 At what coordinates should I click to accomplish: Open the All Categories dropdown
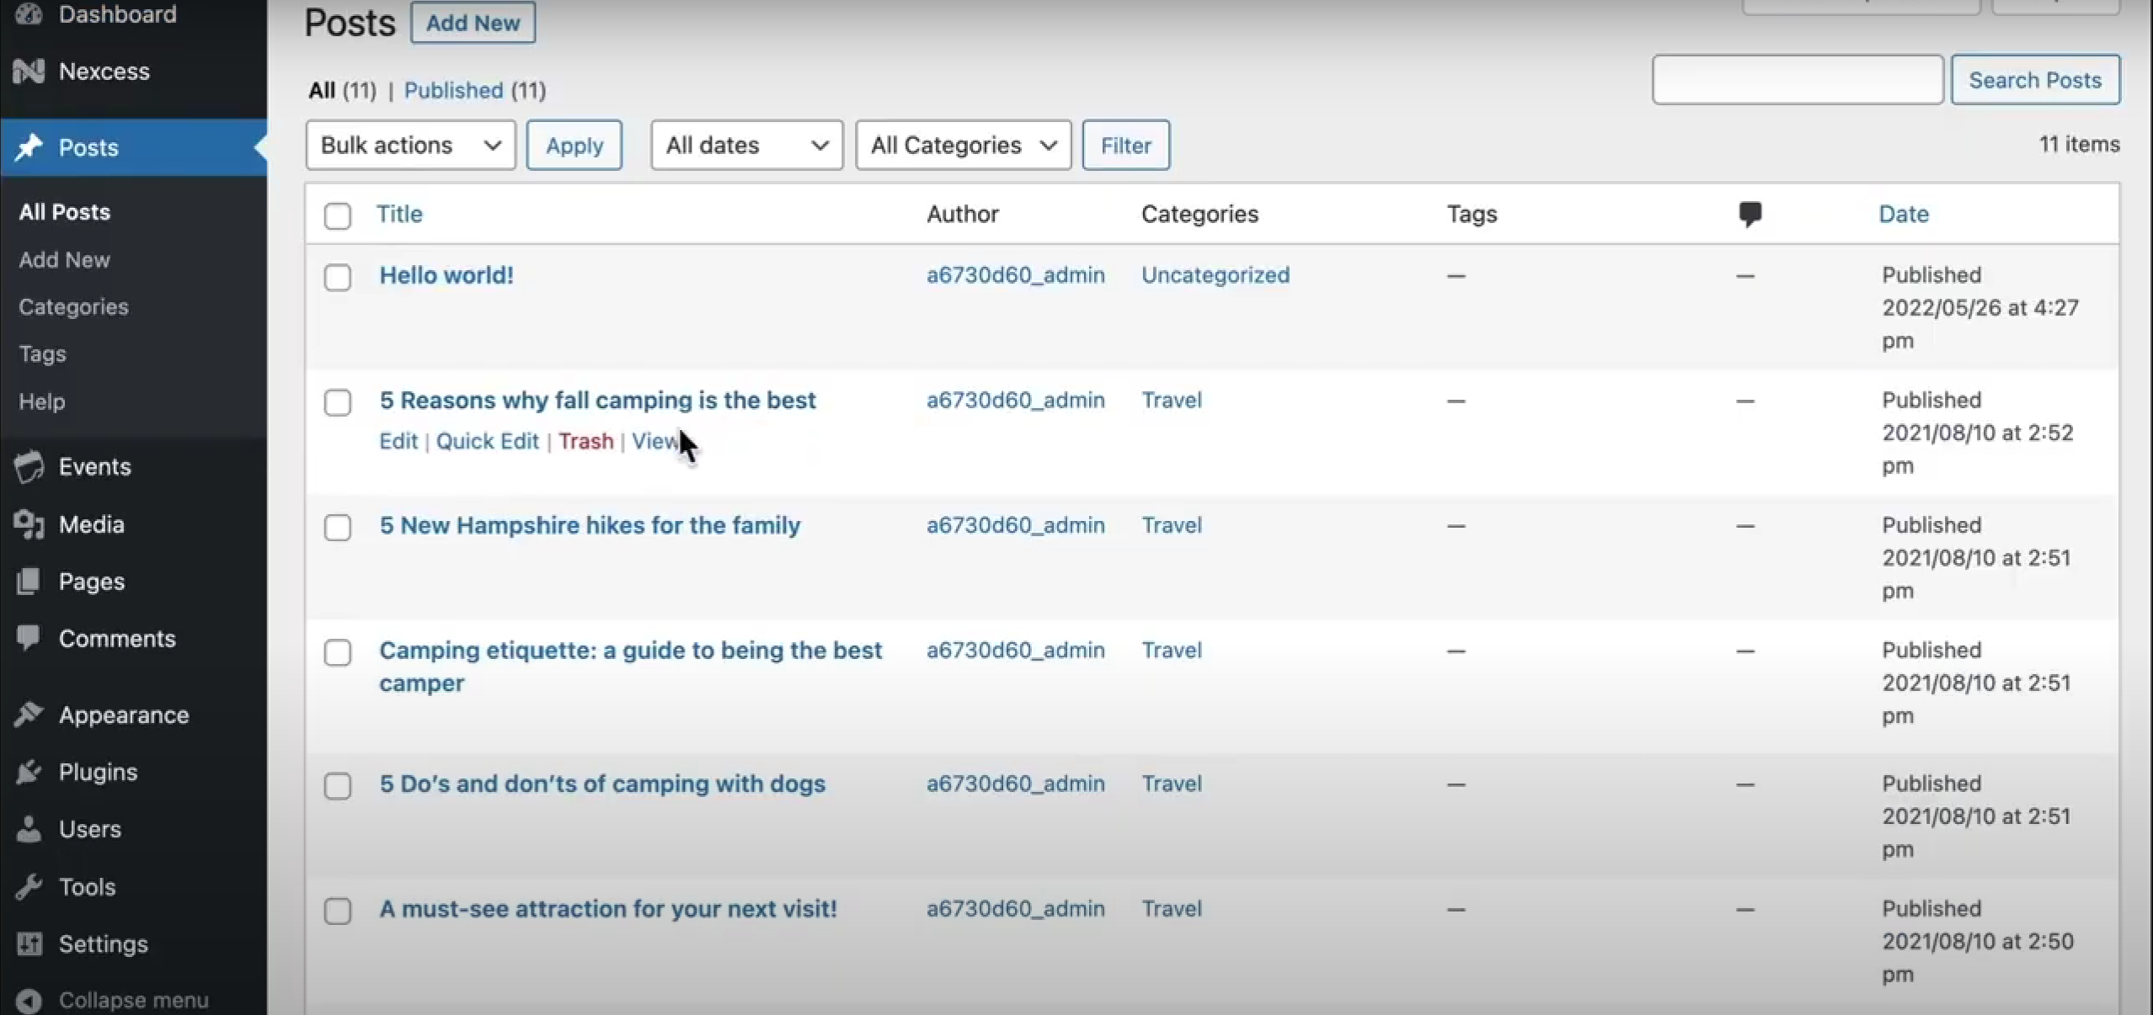tap(963, 146)
